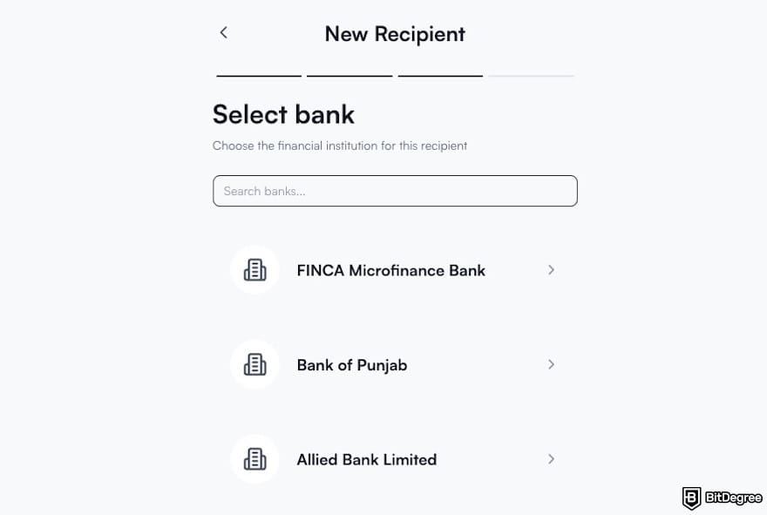The height and width of the screenshot is (515, 767).
Task: Expand FINCA Microfinance Bank details chevron
Action: pos(551,270)
